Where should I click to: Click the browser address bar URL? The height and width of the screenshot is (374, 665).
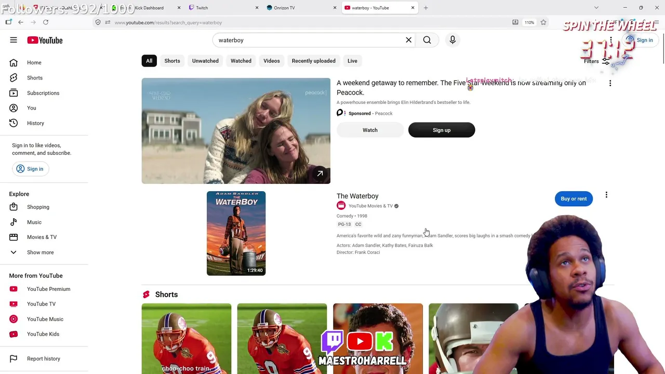tap(168, 23)
